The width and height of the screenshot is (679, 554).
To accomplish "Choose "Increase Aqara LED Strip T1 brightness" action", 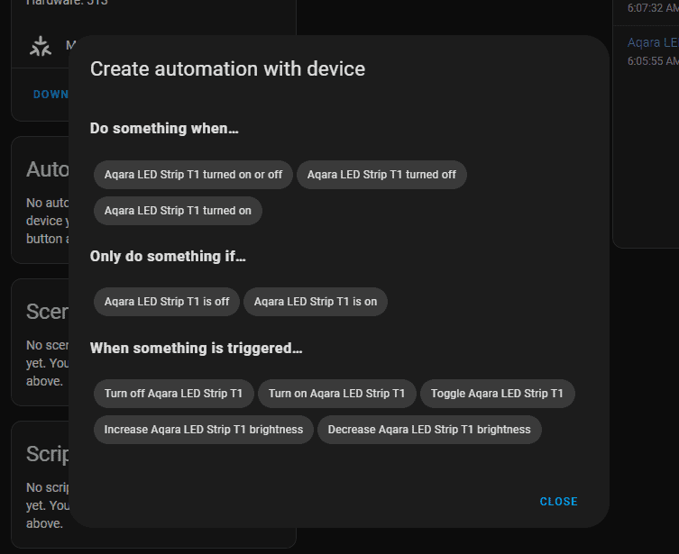I will (204, 430).
